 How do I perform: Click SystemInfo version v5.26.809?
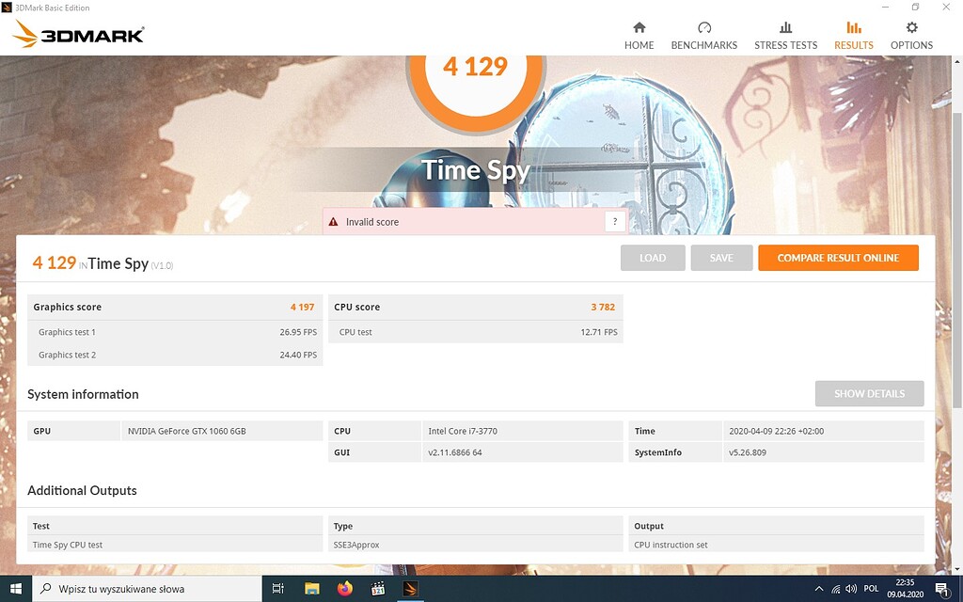(748, 452)
